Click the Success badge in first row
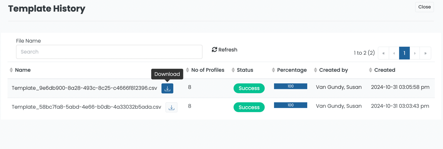 pyautogui.click(x=249, y=88)
